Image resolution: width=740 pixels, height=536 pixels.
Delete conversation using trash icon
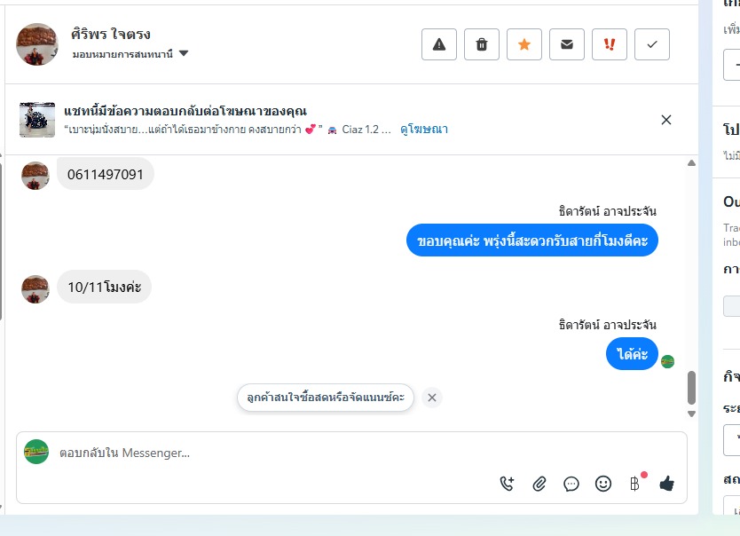[x=482, y=44]
